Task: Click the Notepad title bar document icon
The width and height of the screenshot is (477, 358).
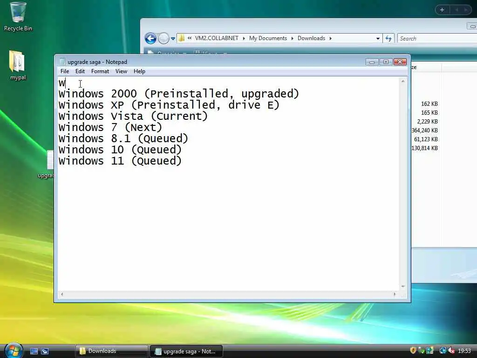Action: [62, 62]
